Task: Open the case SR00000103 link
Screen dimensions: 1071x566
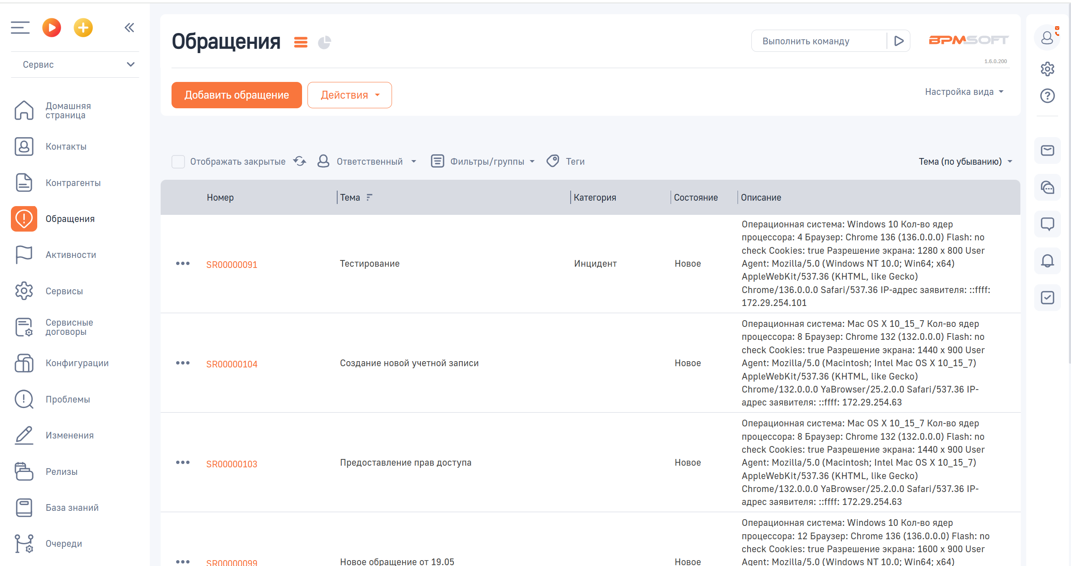Action: tap(232, 464)
